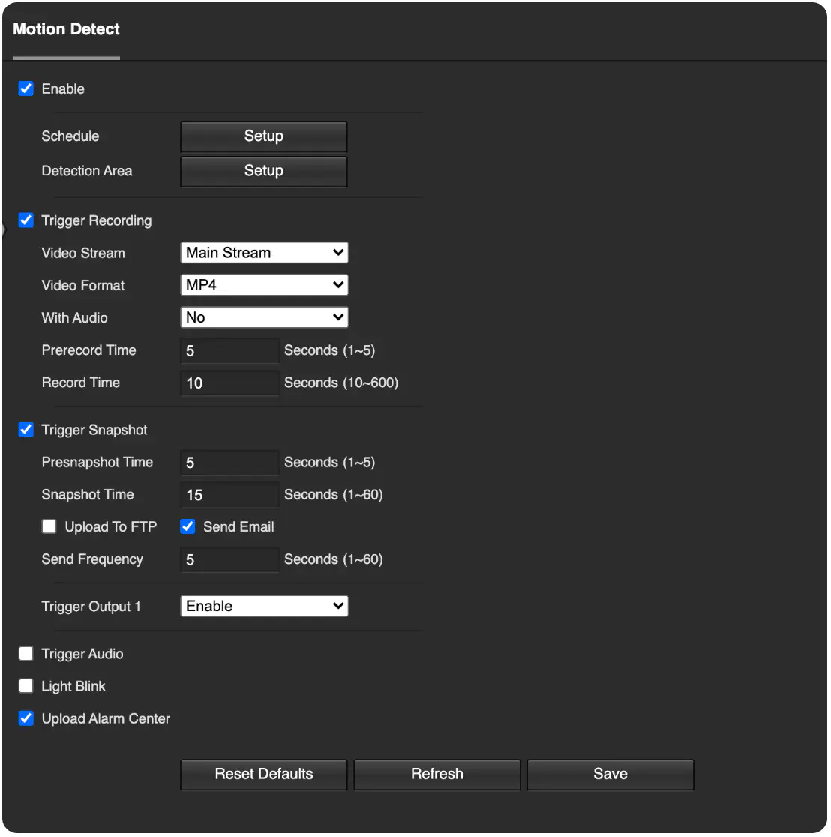Viewport: 831px width, 837px height.
Task: Enable the Upload To FTP checkbox
Action: coord(49,526)
